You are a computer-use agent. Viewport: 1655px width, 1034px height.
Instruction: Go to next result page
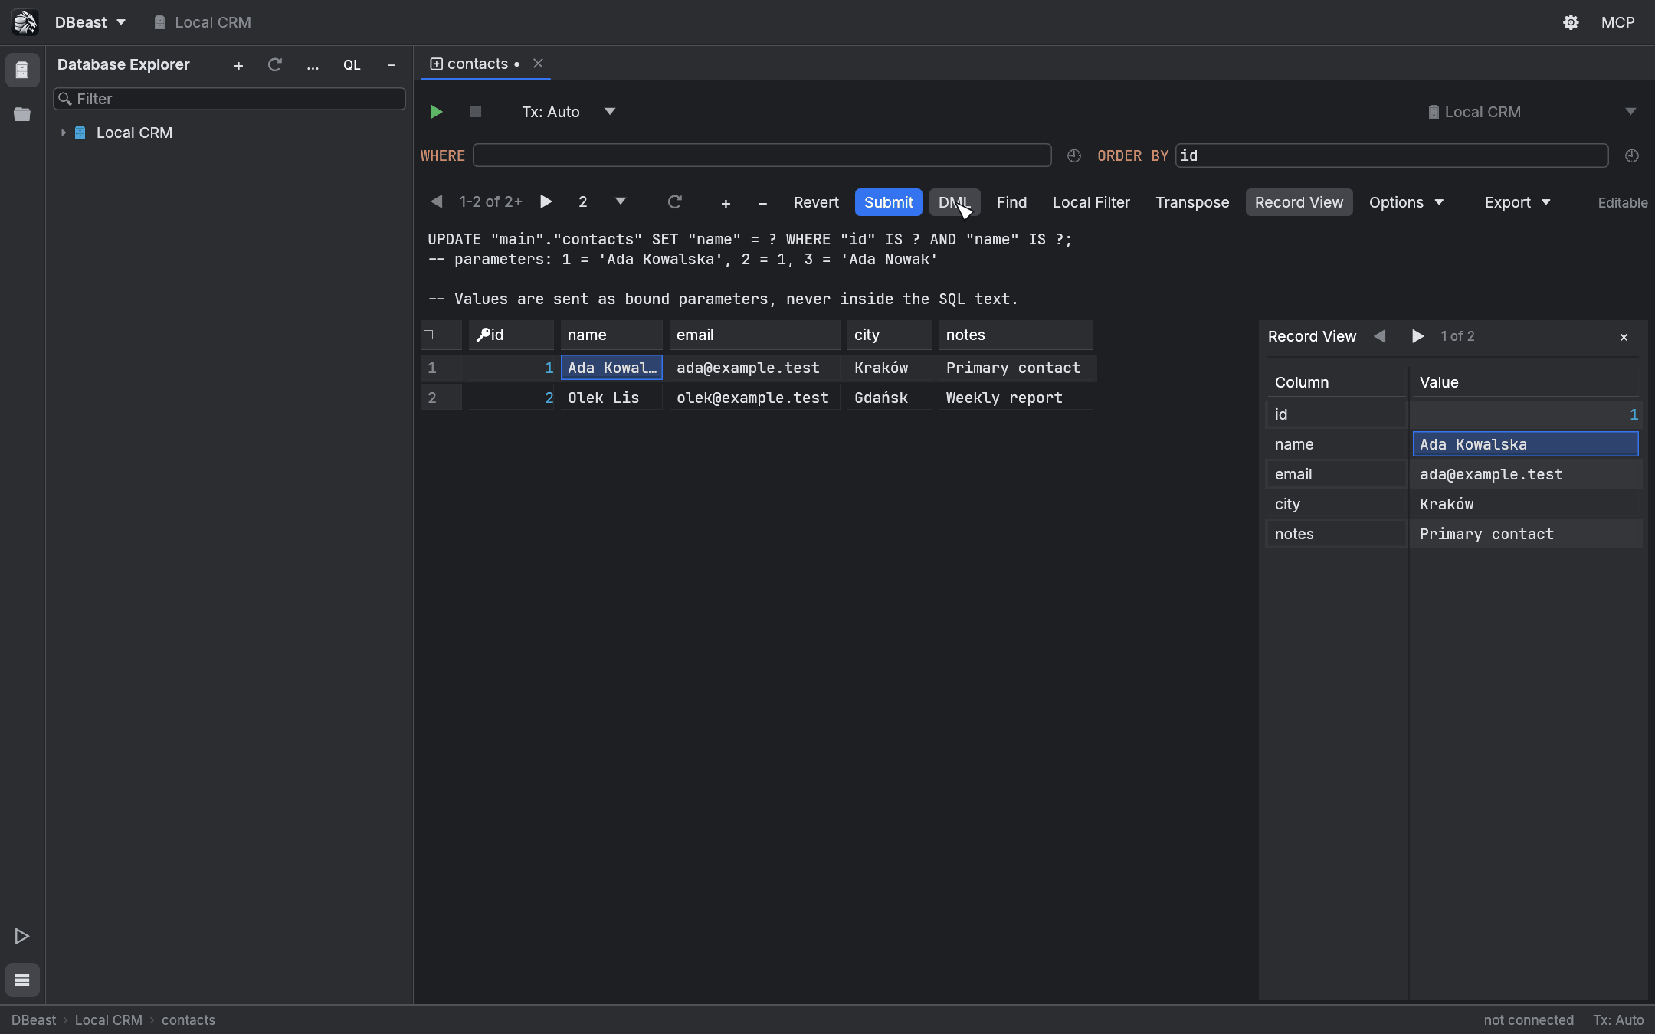coord(546,201)
